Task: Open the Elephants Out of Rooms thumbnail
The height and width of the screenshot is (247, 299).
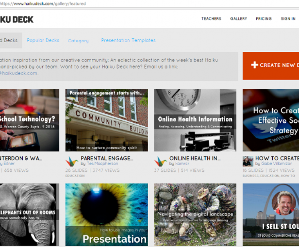Action: pyautogui.click(x=28, y=214)
